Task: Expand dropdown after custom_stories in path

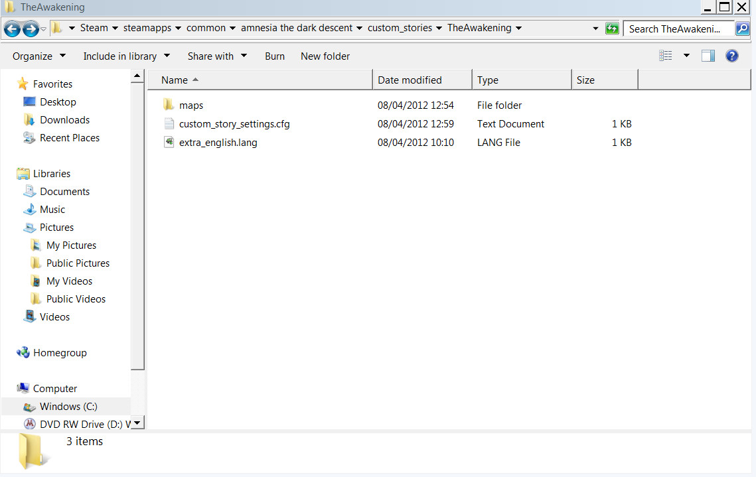Action: coord(440,29)
